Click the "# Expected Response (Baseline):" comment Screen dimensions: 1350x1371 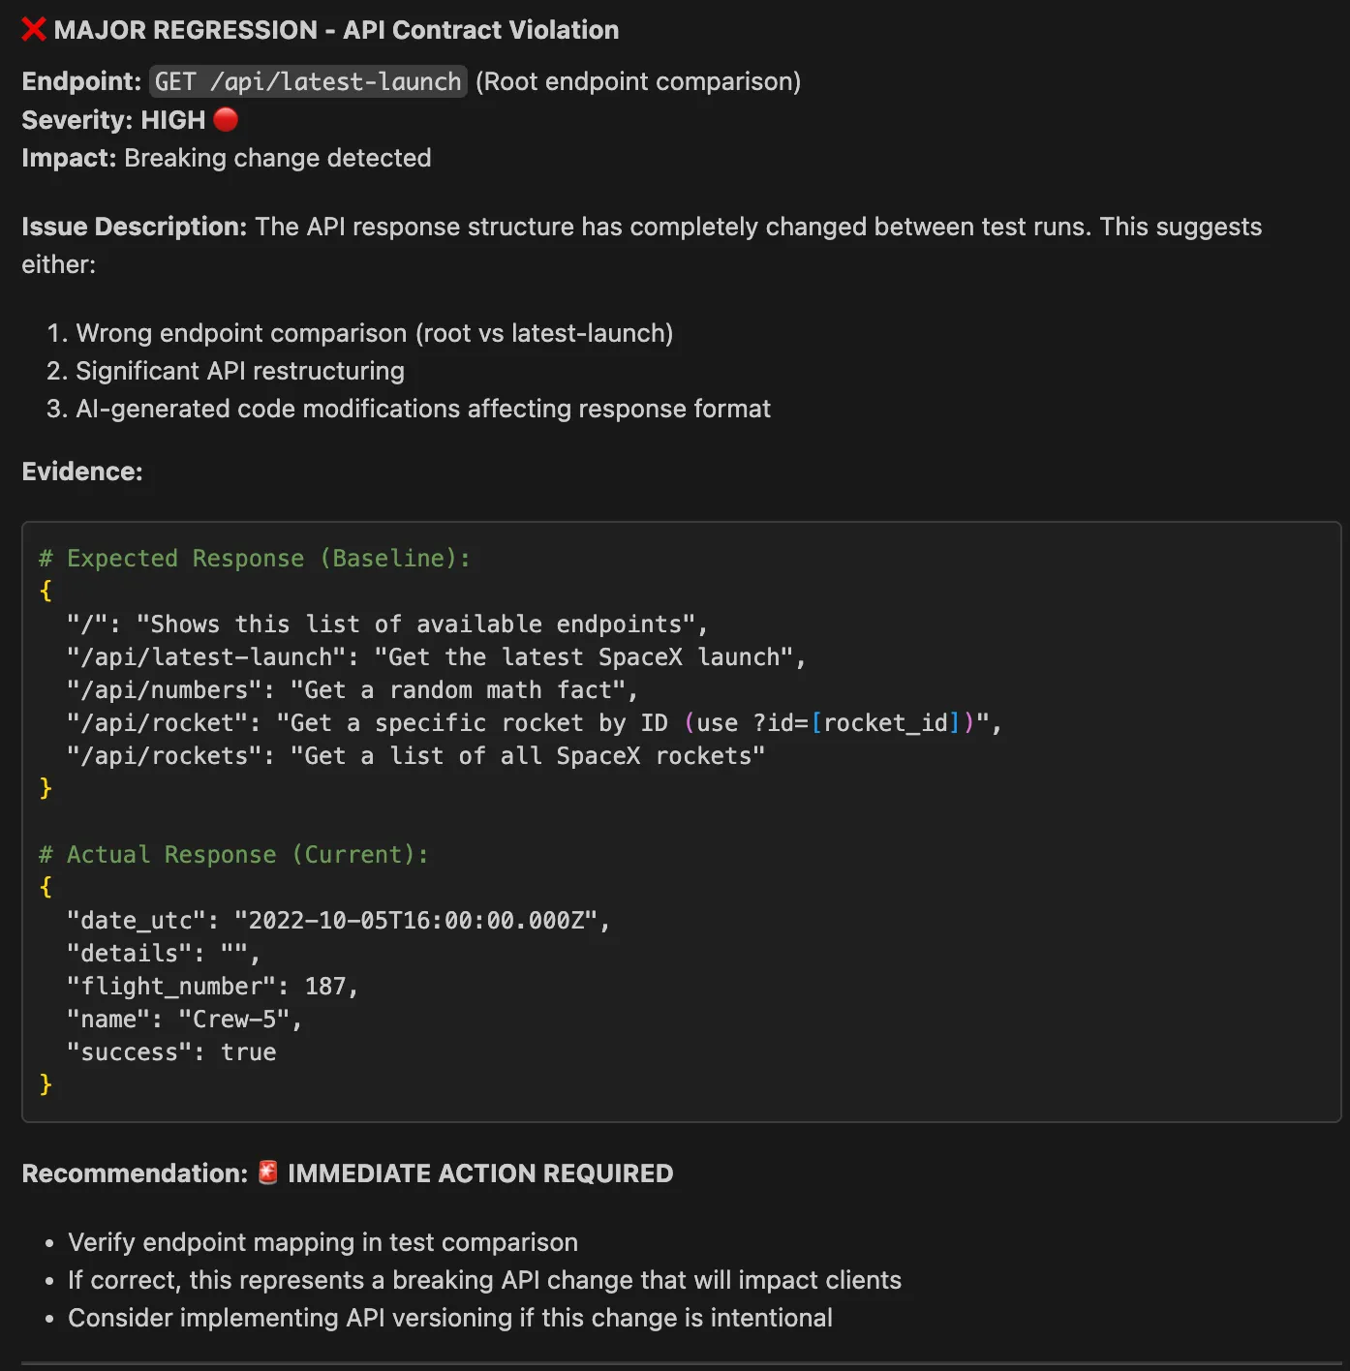point(255,559)
